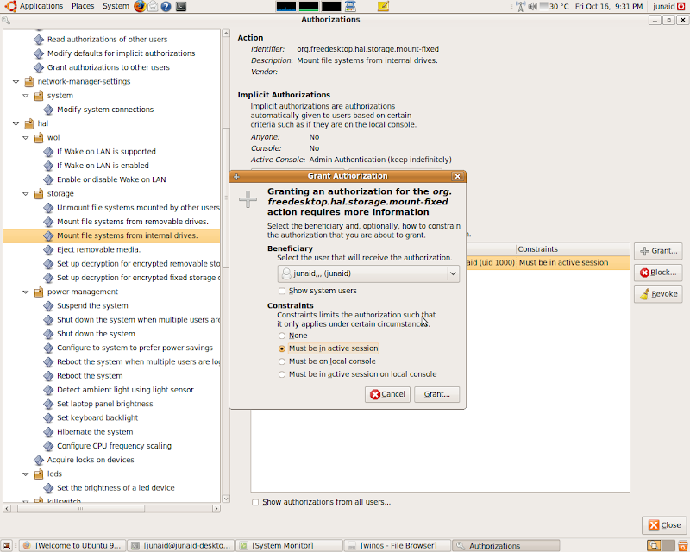The image size is (690, 552).
Task: Click the wol folder icon
Action: click(39, 138)
